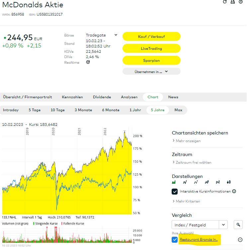Select the candlestick chart display icon
Screen dimensions: 251x250
pos(229,182)
